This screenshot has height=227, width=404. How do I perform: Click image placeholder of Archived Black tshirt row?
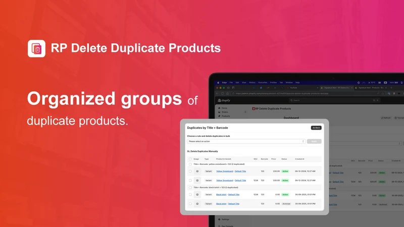point(197,204)
